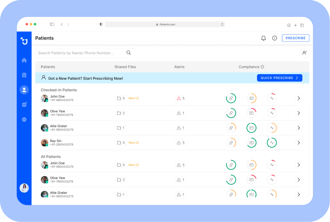Click checked-in Olive Yew's alerts badge
The height and width of the screenshot is (222, 330).
pyautogui.click(x=181, y=113)
